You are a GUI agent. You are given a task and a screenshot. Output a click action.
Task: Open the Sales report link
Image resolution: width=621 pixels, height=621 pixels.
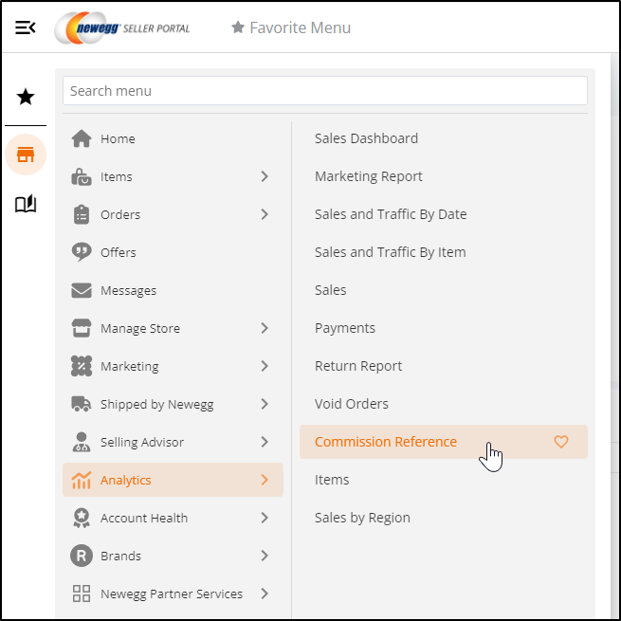coord(330,290)
